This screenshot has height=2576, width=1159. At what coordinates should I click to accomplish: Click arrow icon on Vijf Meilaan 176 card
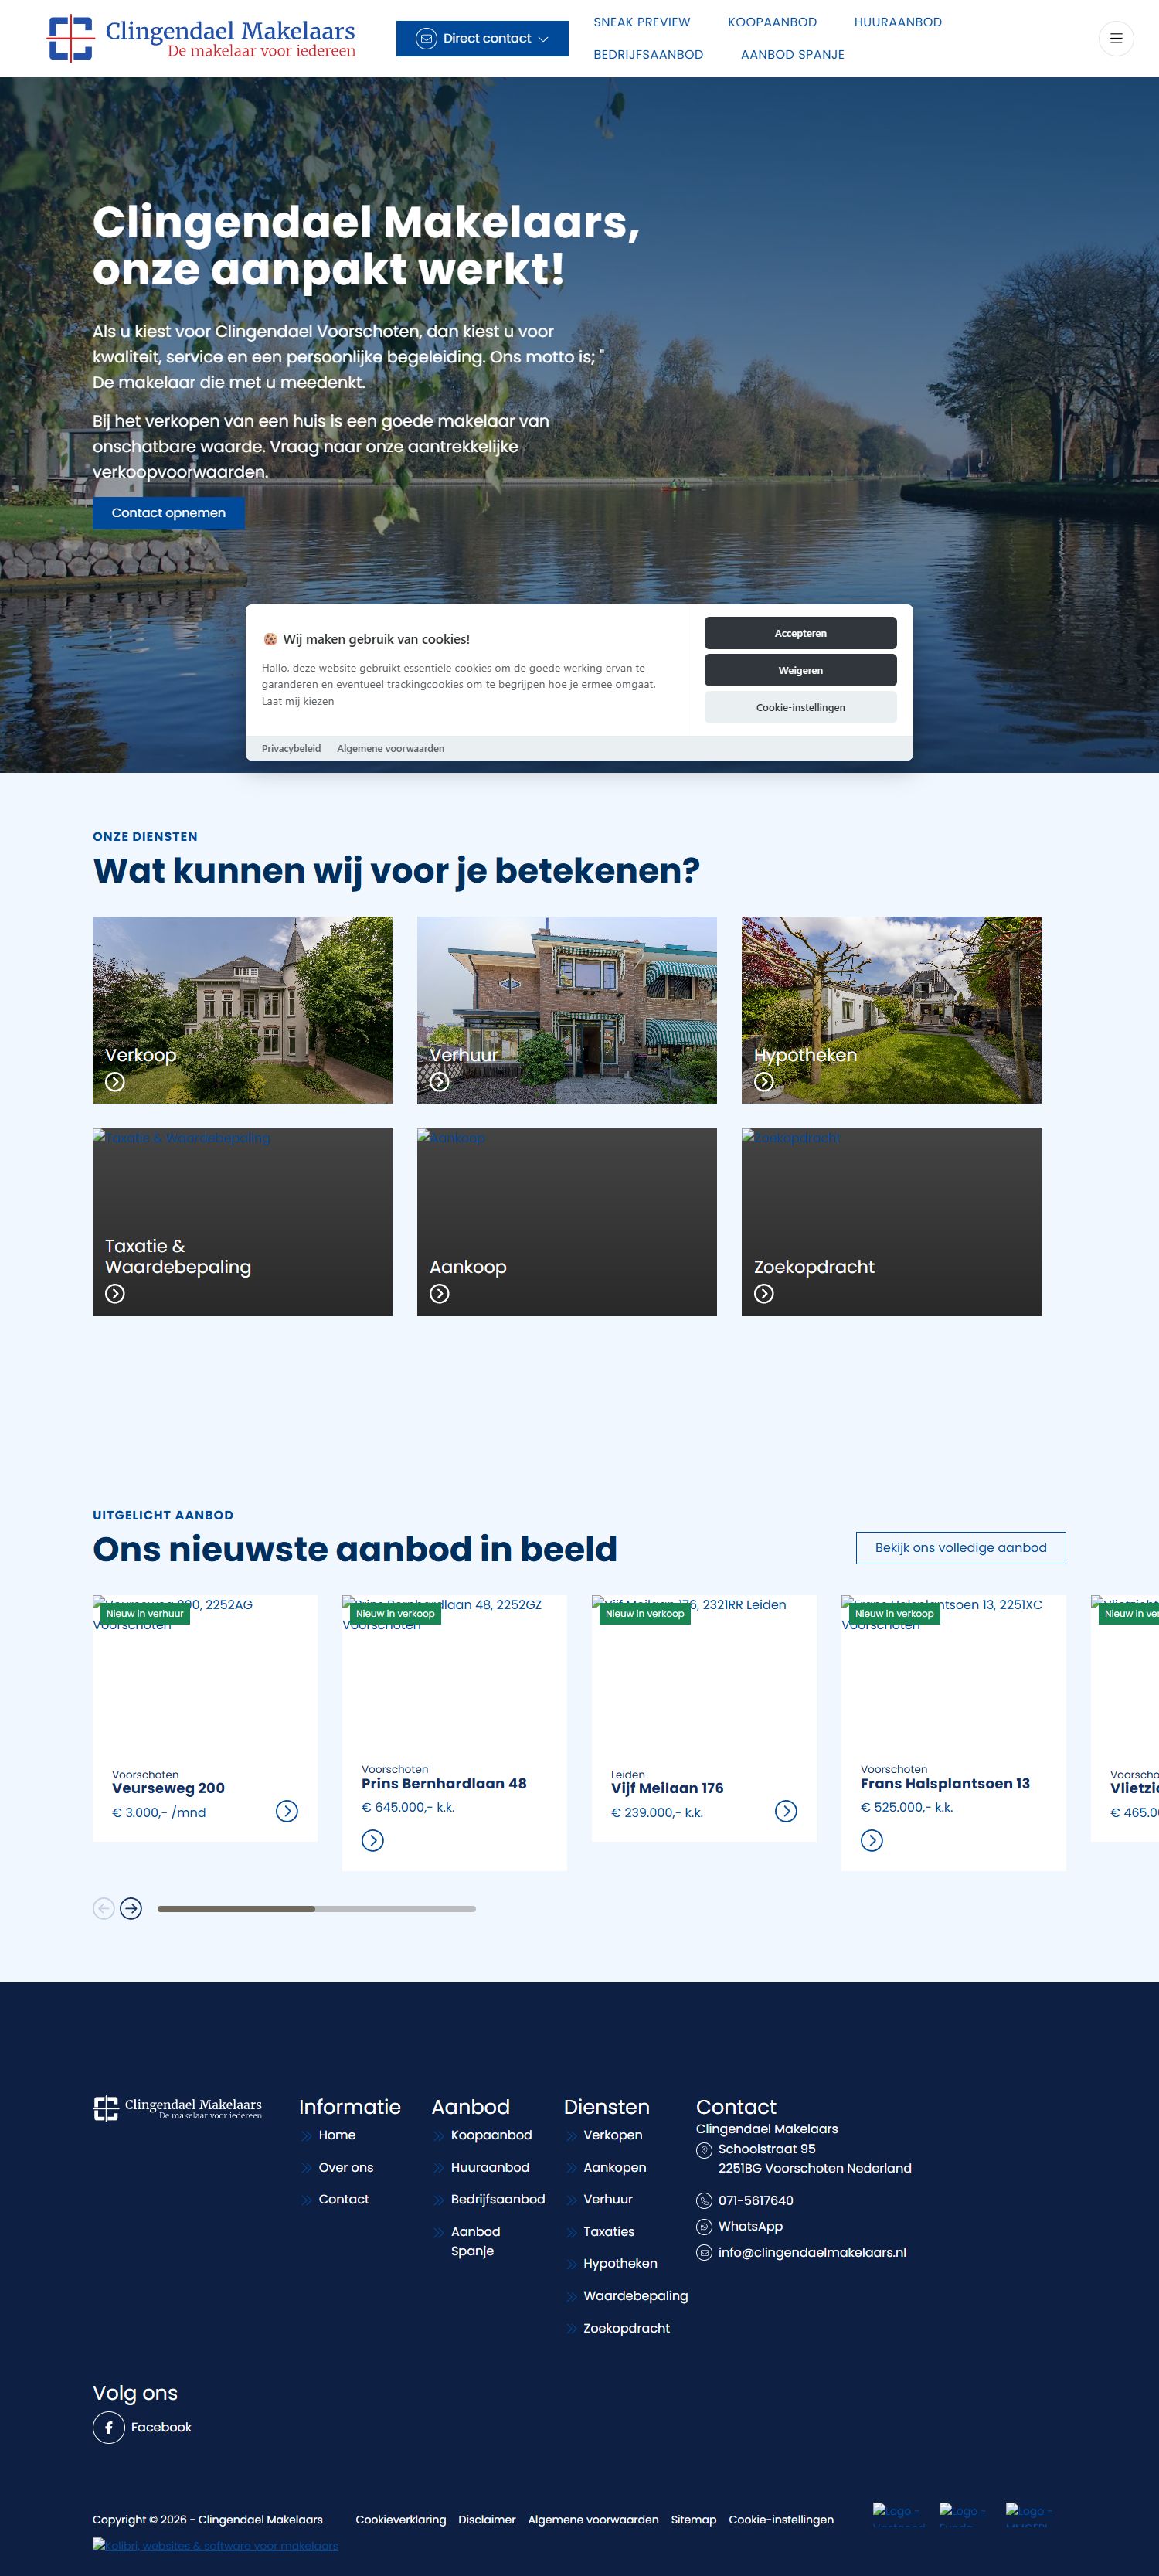click(786, 1811)
